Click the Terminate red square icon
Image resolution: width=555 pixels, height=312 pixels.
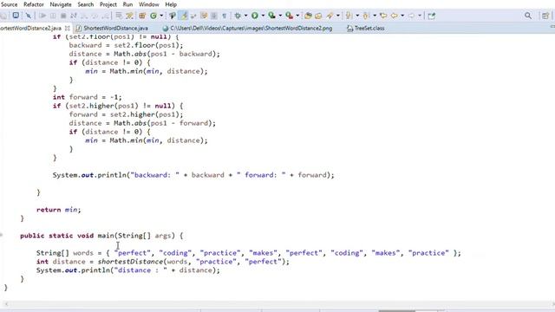[63, 16]
